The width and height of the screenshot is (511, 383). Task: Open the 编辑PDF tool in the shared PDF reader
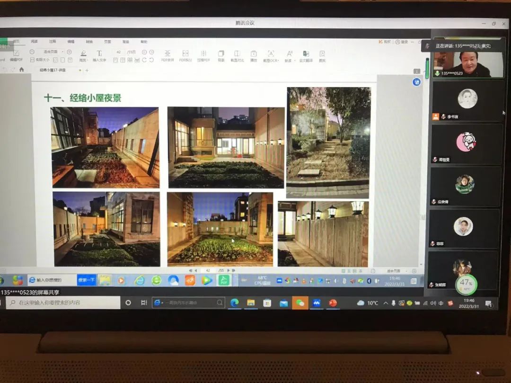coord(16,55)
